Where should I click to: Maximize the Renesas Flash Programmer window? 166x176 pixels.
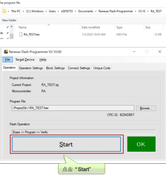point(147,52)
